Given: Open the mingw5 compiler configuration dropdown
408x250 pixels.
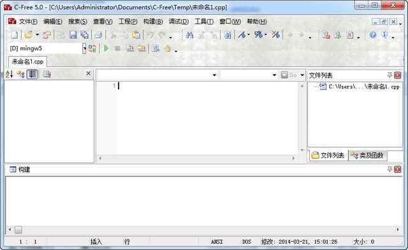Looking at the screenshot, I should click(84, 48).
